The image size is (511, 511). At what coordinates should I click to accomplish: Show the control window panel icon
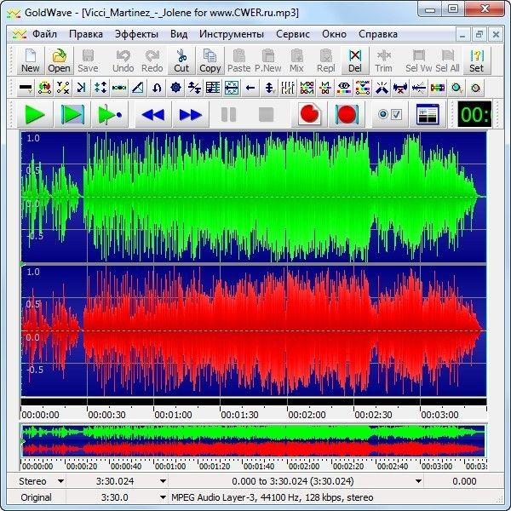(x=428, y=114)
